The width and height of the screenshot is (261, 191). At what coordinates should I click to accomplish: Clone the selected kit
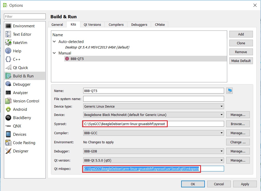coord(241,43)
